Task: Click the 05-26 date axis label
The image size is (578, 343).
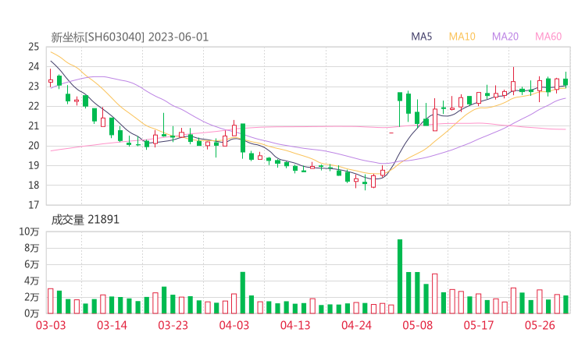Action: (x=540, y=325)
